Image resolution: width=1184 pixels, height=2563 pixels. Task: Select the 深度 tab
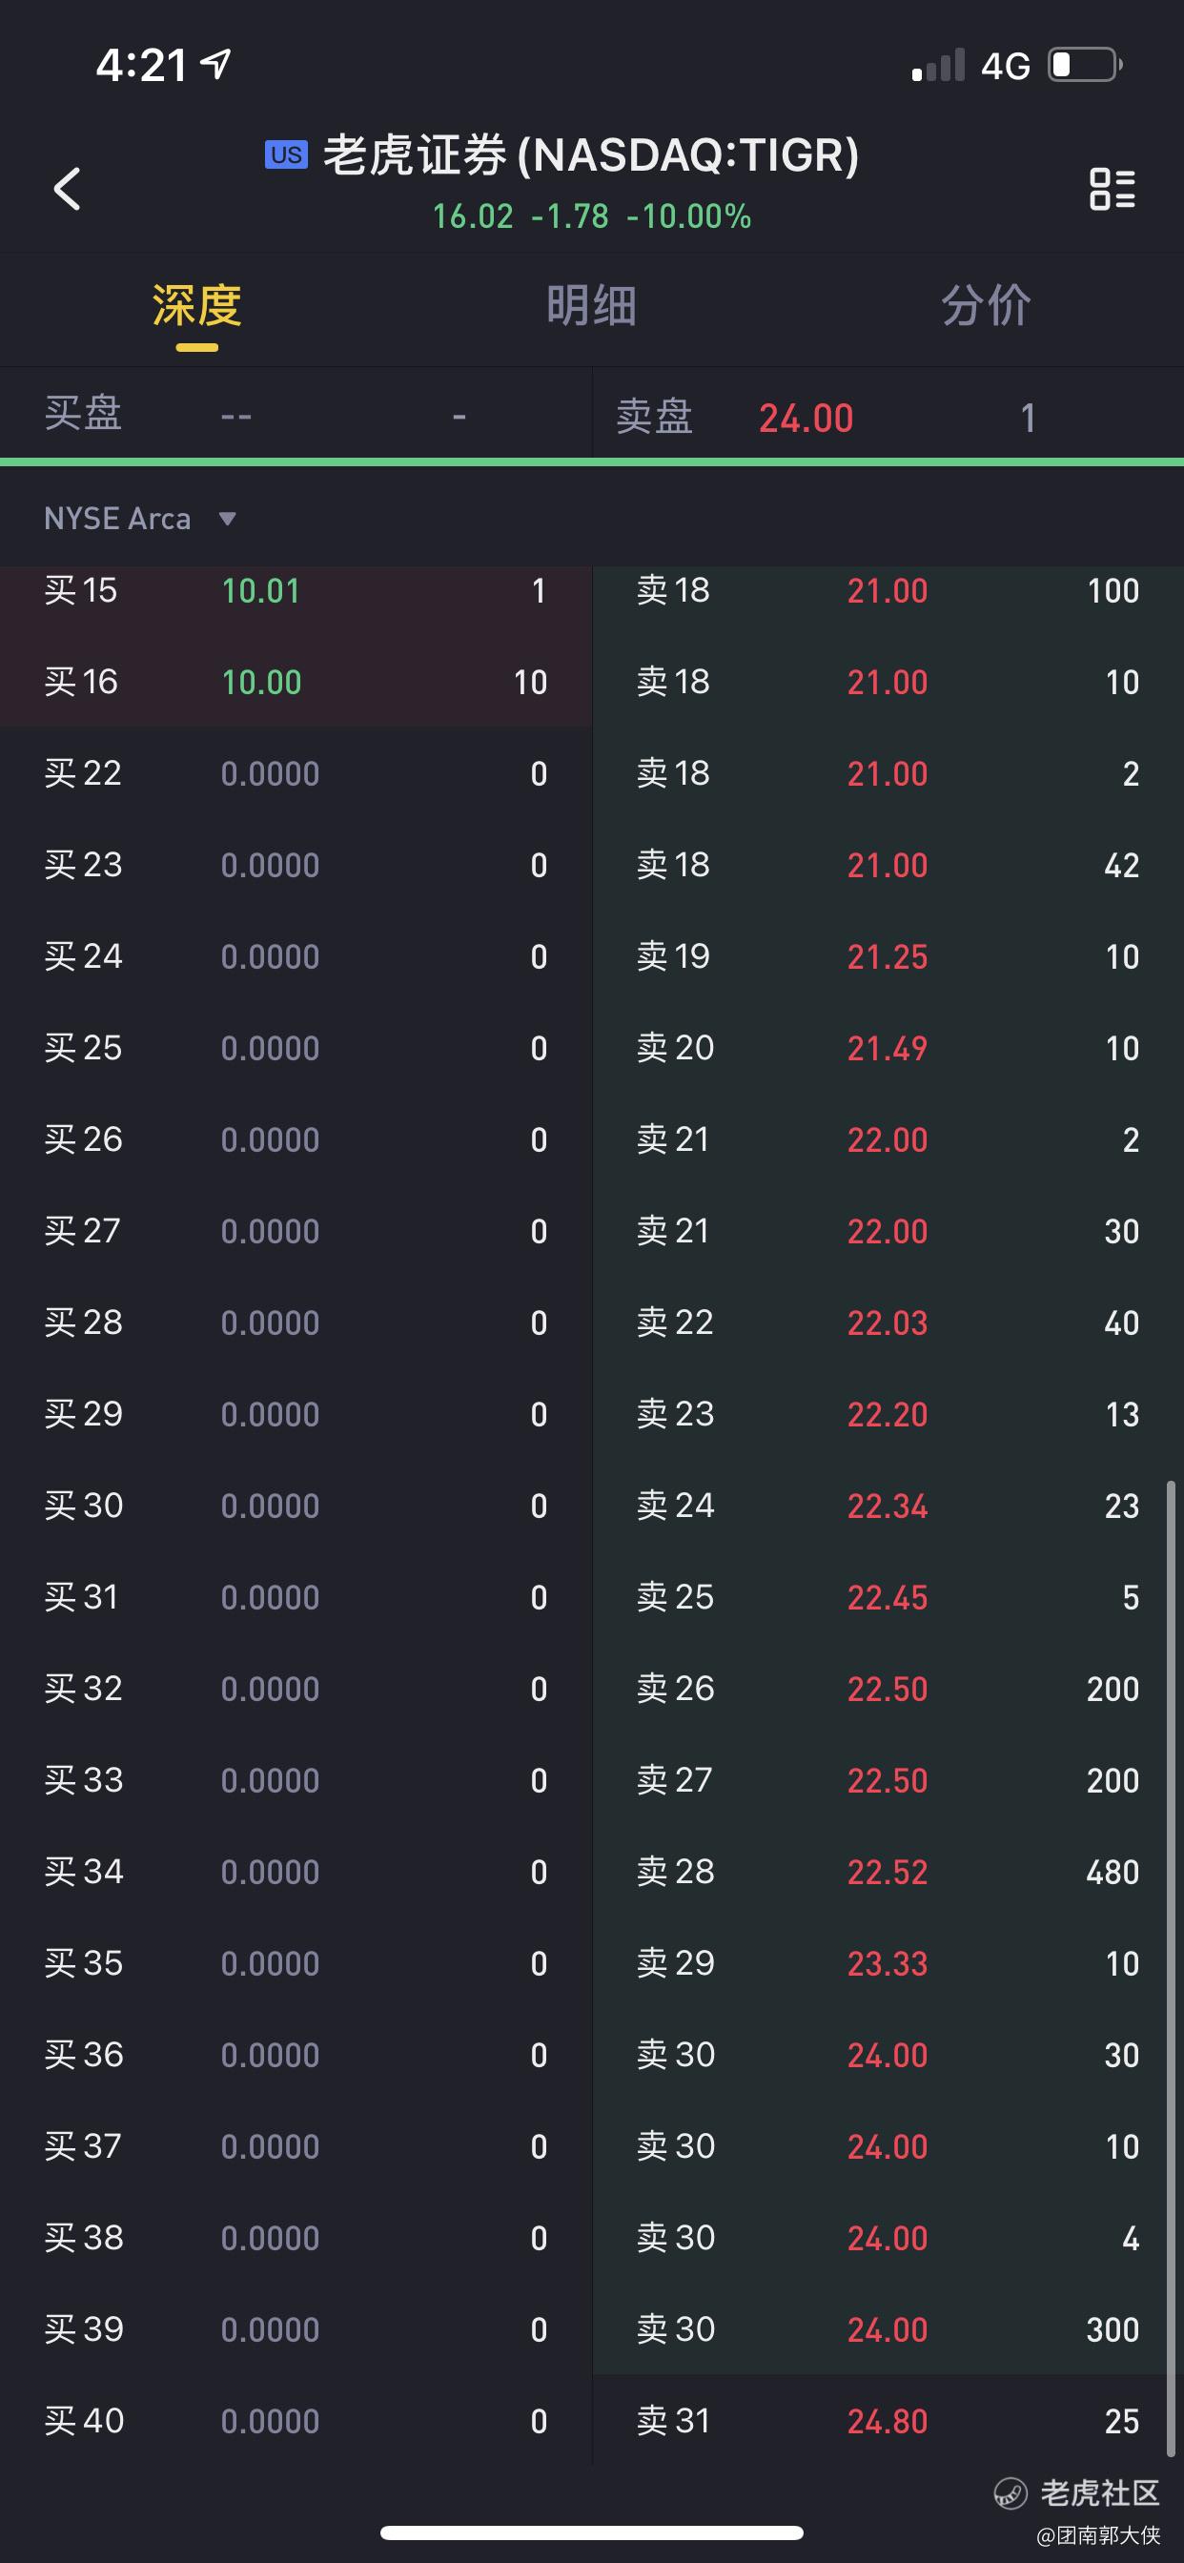[197, 305]
